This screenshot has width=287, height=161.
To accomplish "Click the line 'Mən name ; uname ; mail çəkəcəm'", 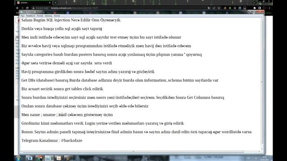I will [67, 114].
